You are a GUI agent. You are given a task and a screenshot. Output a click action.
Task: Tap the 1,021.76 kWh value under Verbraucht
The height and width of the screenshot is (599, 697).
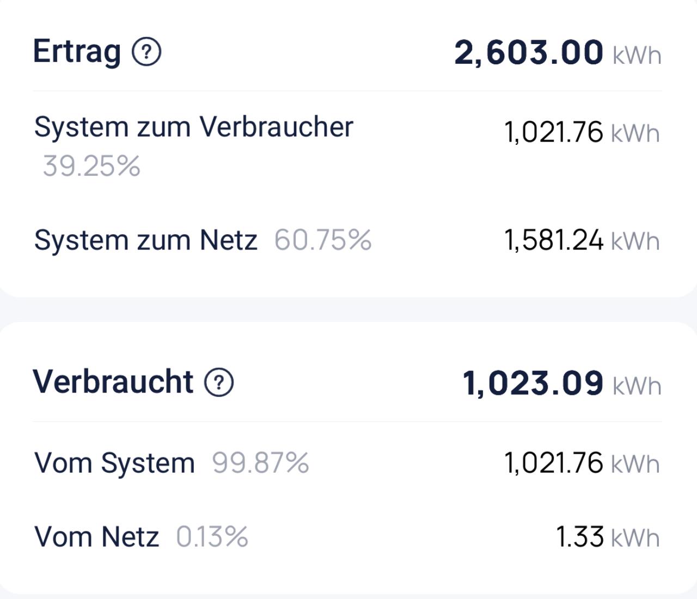point(554,463)
